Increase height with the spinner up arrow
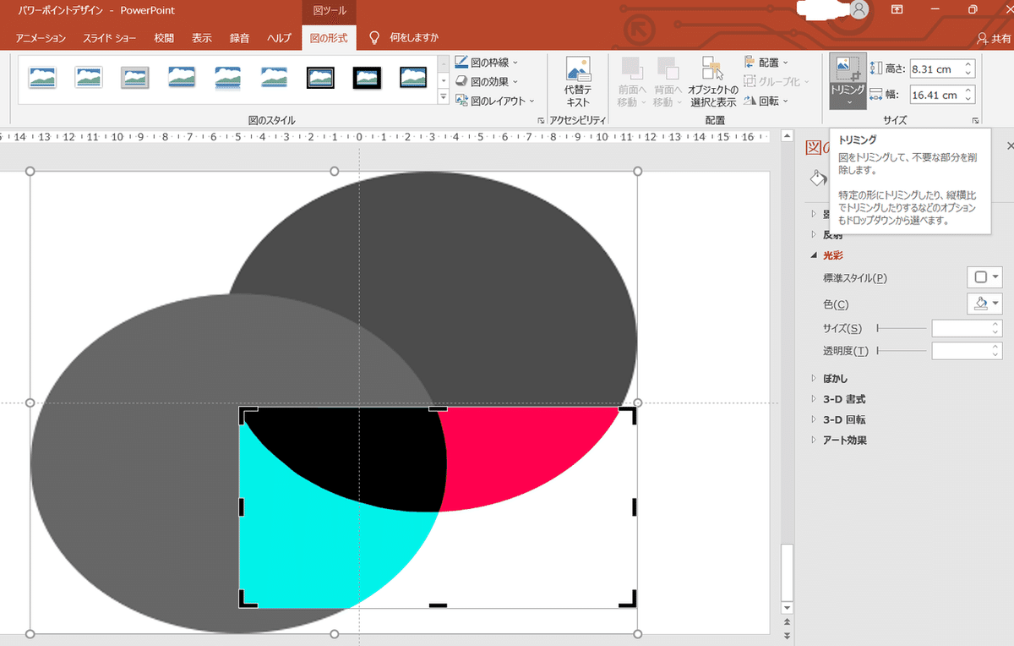The width and height of the screenshot is (1014, 646). pos(968,65)
